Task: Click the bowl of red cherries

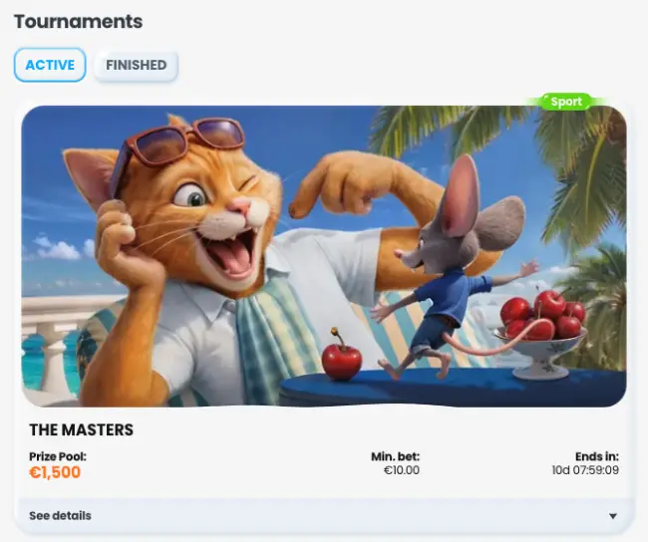Action: 541,331
